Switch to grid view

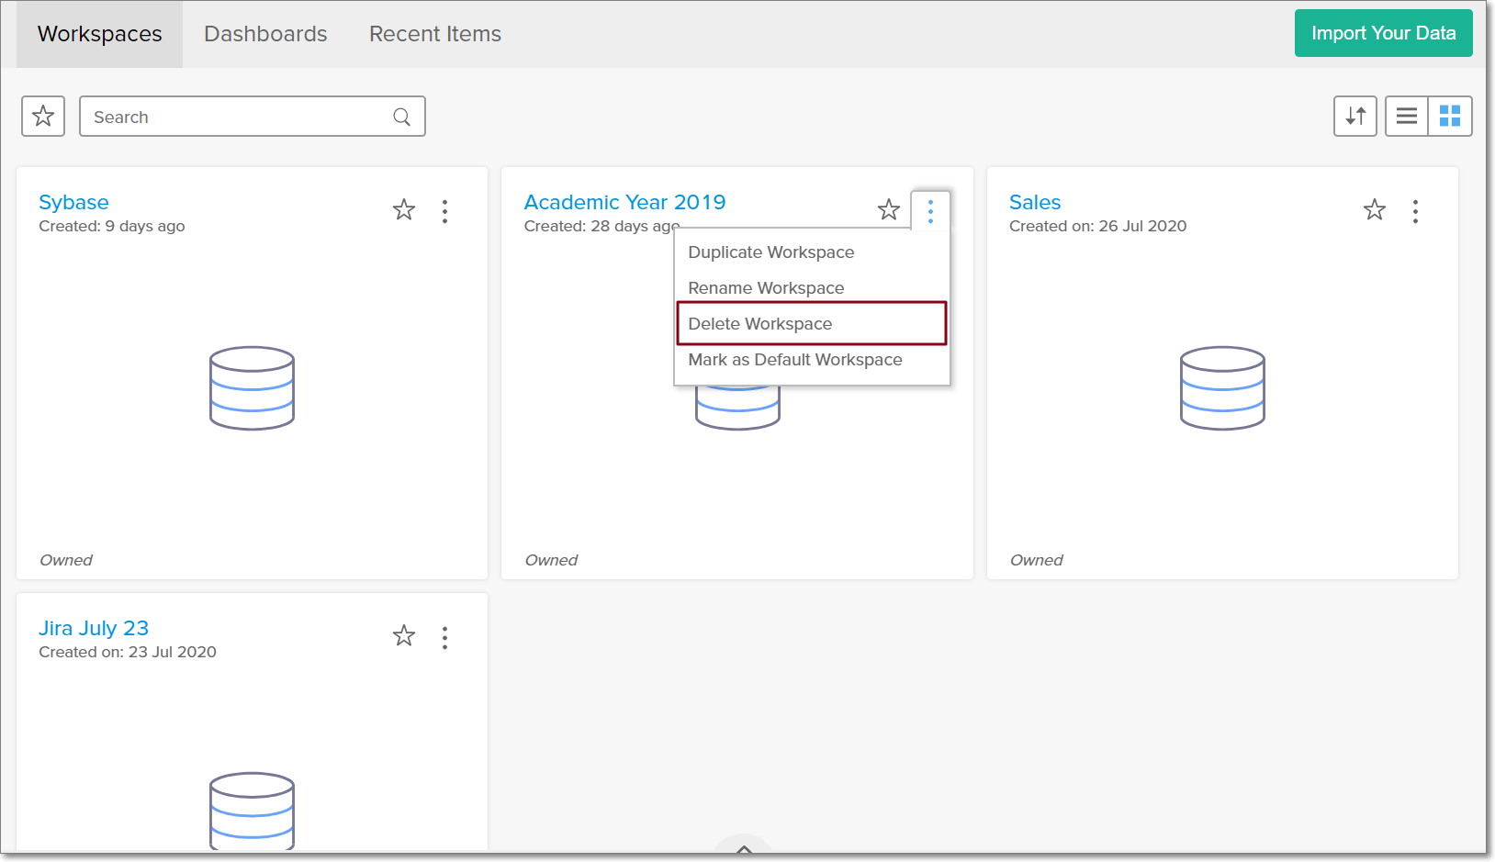1450,116
